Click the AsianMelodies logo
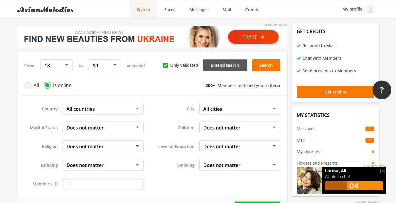The height and width of the screenshot is (203, 396). 46,10
